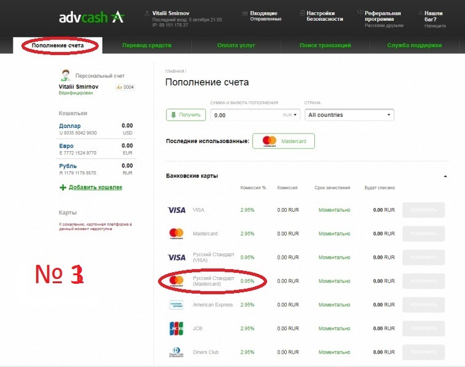
Task: Click Моментально in the American Express row
Action: pos(335,305)
